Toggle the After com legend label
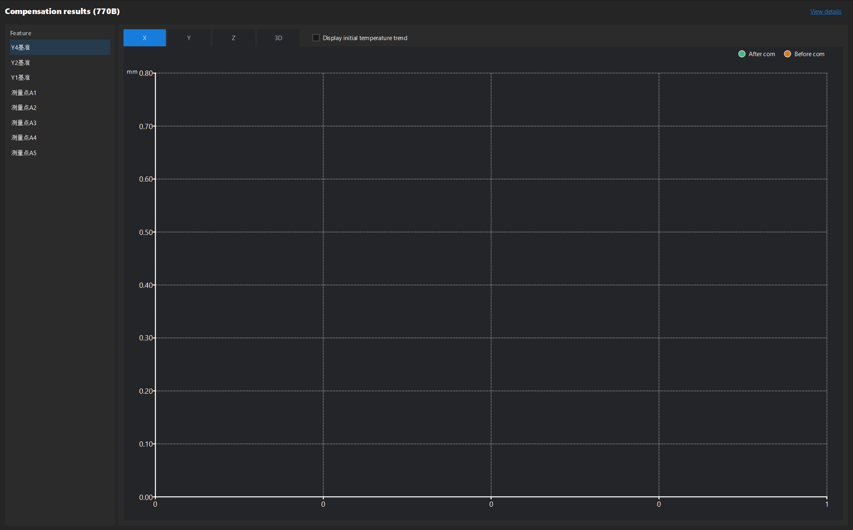 pyautogui.click(x=762, y=54)
